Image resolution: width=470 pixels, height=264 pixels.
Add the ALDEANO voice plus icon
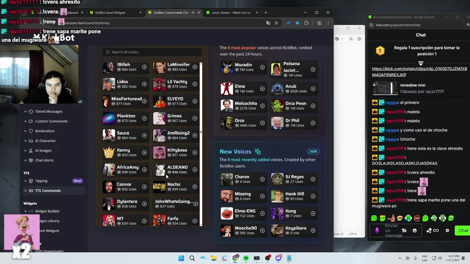click(195, 169)
